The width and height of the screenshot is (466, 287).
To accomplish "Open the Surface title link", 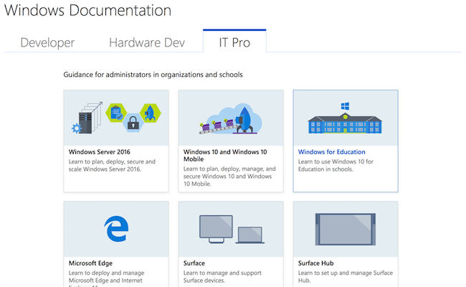I will point(194,263).
